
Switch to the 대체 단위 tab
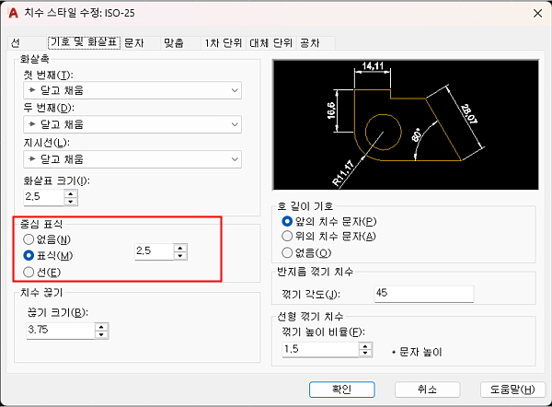(x=270, y=43)
